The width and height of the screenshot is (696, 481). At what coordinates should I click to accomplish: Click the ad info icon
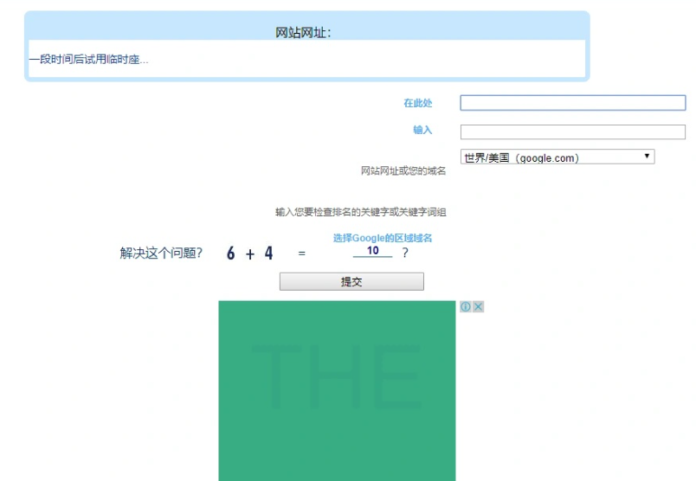point(465,306)
